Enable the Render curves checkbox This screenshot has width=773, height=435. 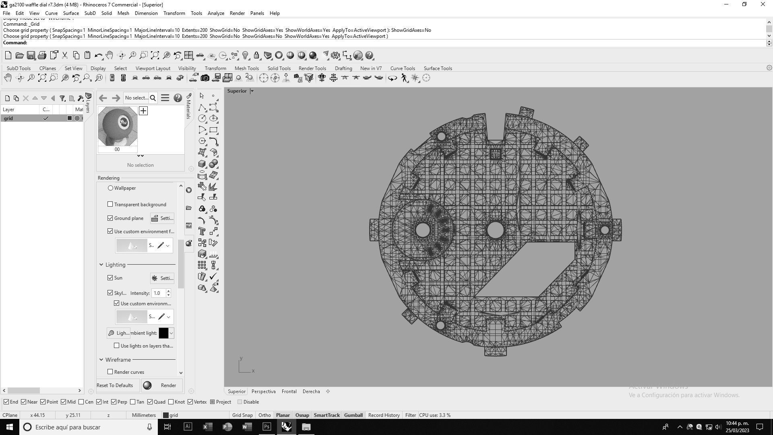point(110,372)
